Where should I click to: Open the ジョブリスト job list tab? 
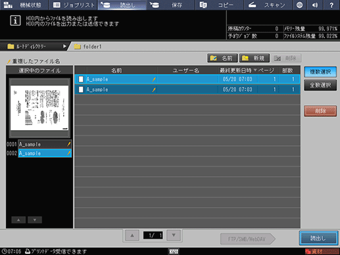73,5
